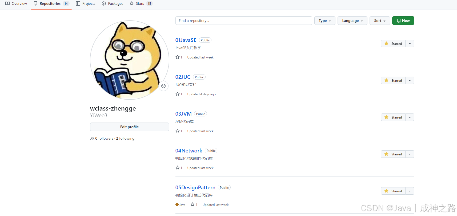This screenshot has width=457, height=216.
Task: Unstar the 01JavaSE repository
Action: pyautogui.click(x=393, y=44)
